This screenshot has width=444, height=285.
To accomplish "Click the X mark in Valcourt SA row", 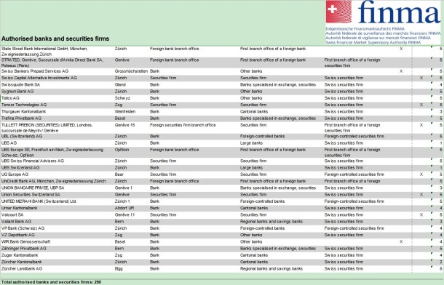I will pos(421,215).
